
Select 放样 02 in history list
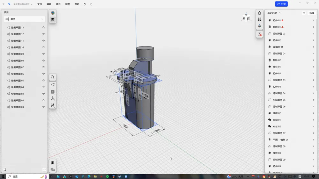point(291,113)
